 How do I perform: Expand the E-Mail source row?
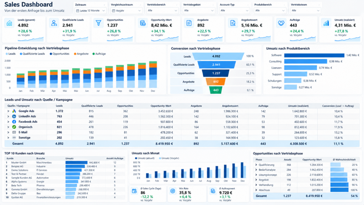point(8,132)
